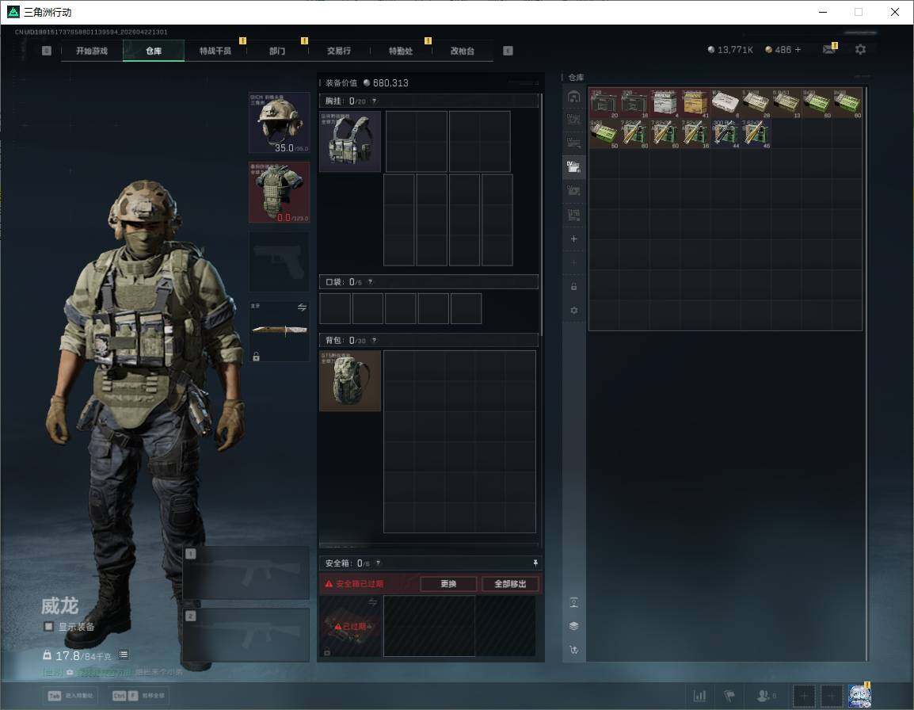Toggle the swap arrows on knife slot
914x710 pixels.
click(x=302, y=307)
